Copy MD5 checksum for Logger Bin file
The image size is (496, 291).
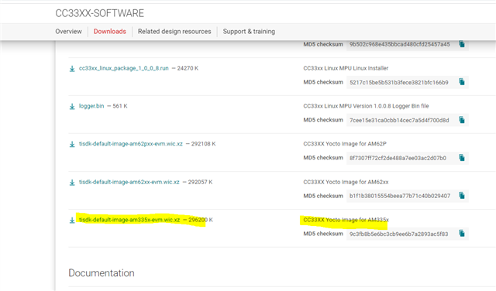(x=462, y=120)
